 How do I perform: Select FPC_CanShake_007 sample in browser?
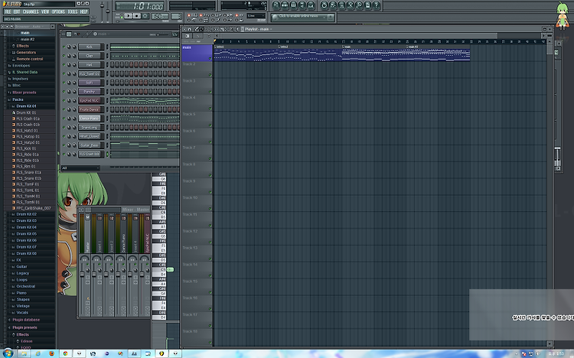tap(34, 208)
